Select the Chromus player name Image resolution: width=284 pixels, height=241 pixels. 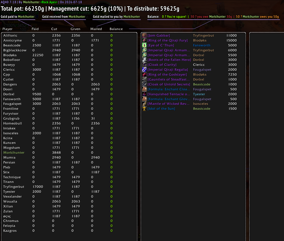click(x=11, y=221)
